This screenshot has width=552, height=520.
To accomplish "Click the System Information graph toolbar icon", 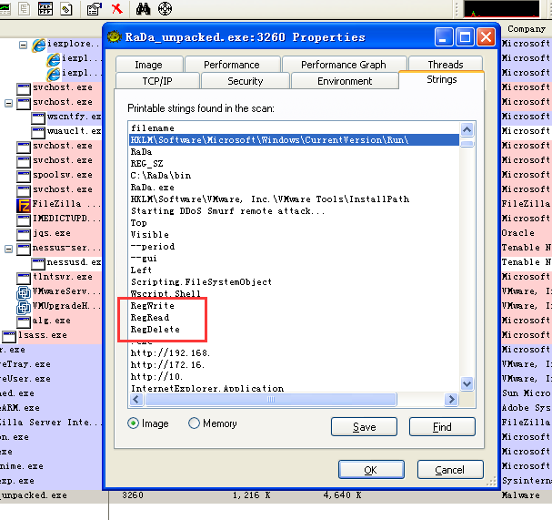I will coord(5,9).
